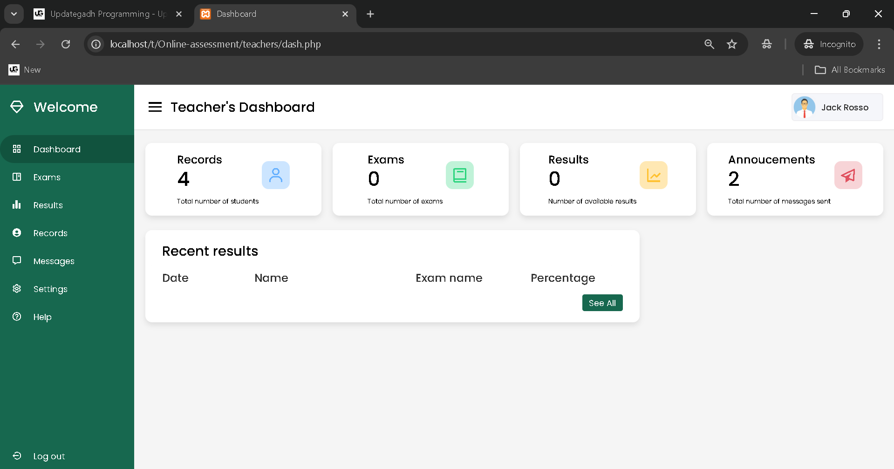This screenshot has width=894, height=469.
Task: Open the Help sidebar item
Action: 42,317
